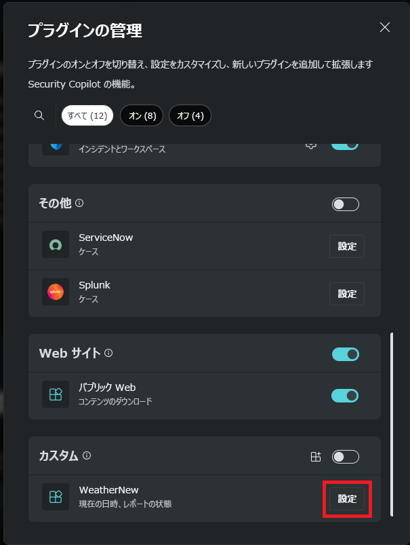Screen dimensions: 410x545
Task: Click the ServiceNow plugin icon
Action: pos(56,245)
